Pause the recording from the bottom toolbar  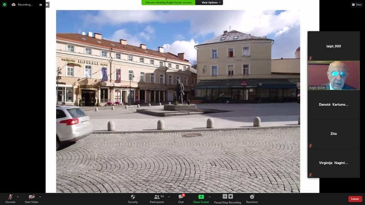(225, 196)
